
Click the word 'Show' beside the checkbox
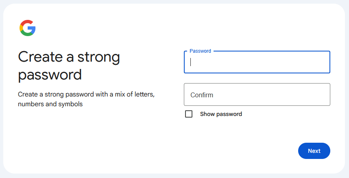pos(207,114)
